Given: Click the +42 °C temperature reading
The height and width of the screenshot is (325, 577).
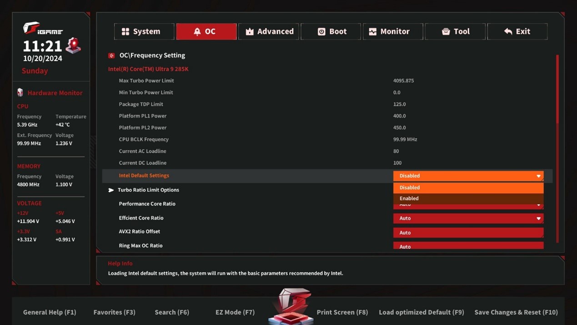Looking at the screenshot, I should (63, 125).
